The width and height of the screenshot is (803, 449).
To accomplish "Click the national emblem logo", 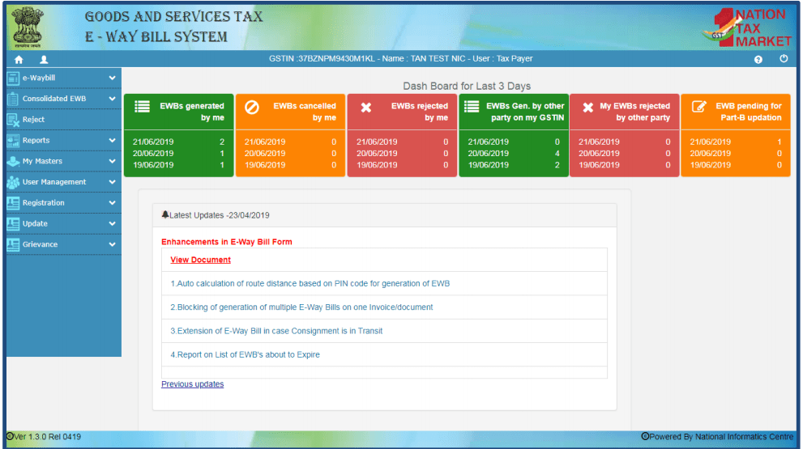I will coord(27,27).
